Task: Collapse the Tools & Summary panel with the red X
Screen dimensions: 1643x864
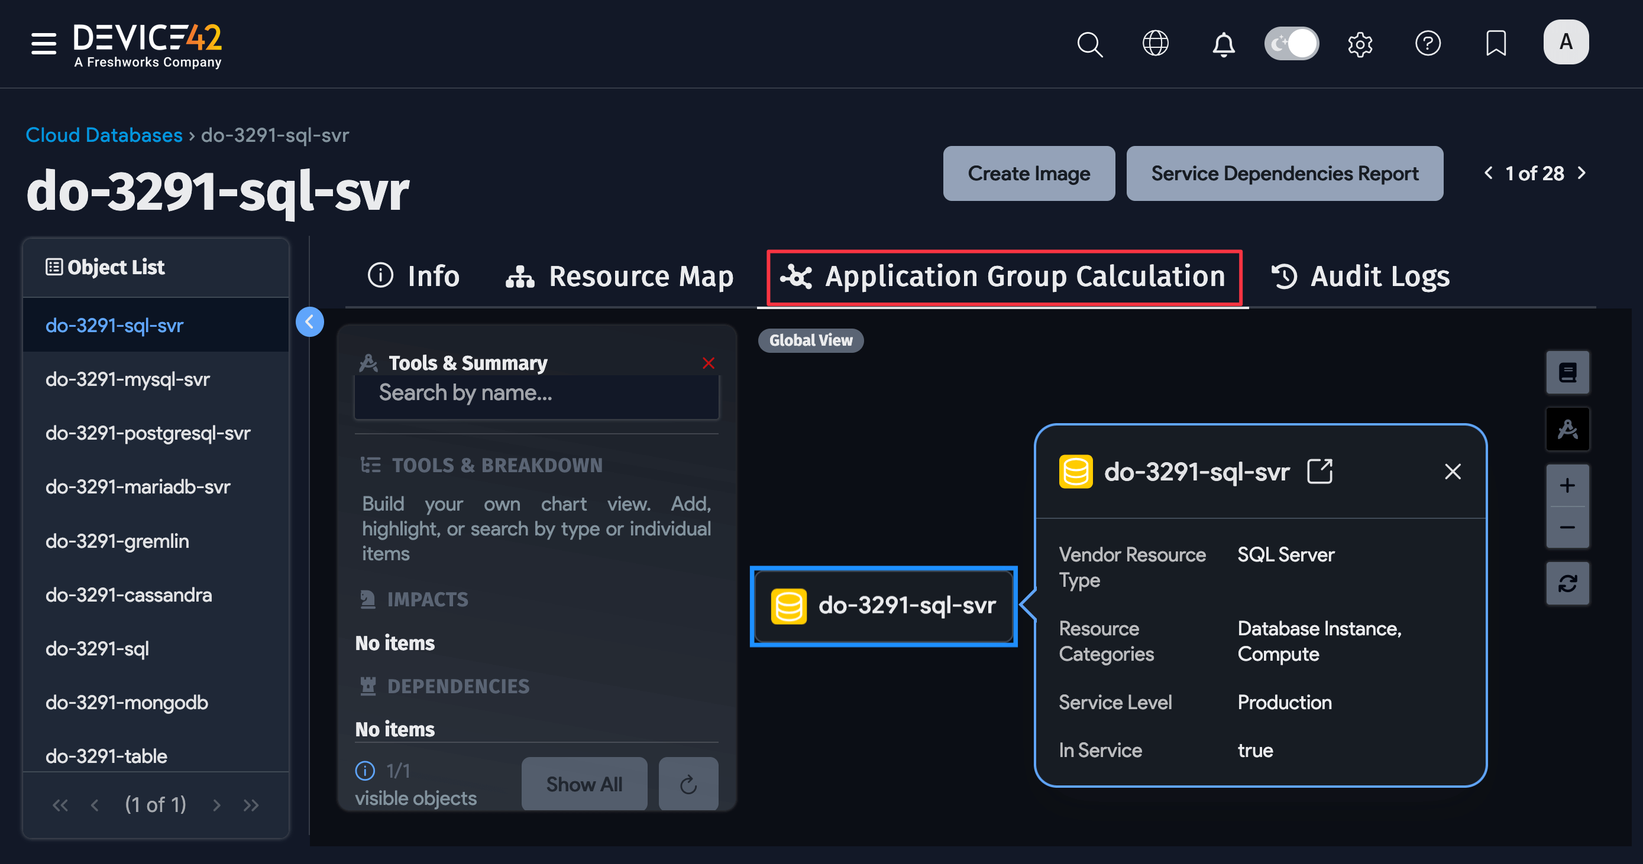Action: (708, 363)
